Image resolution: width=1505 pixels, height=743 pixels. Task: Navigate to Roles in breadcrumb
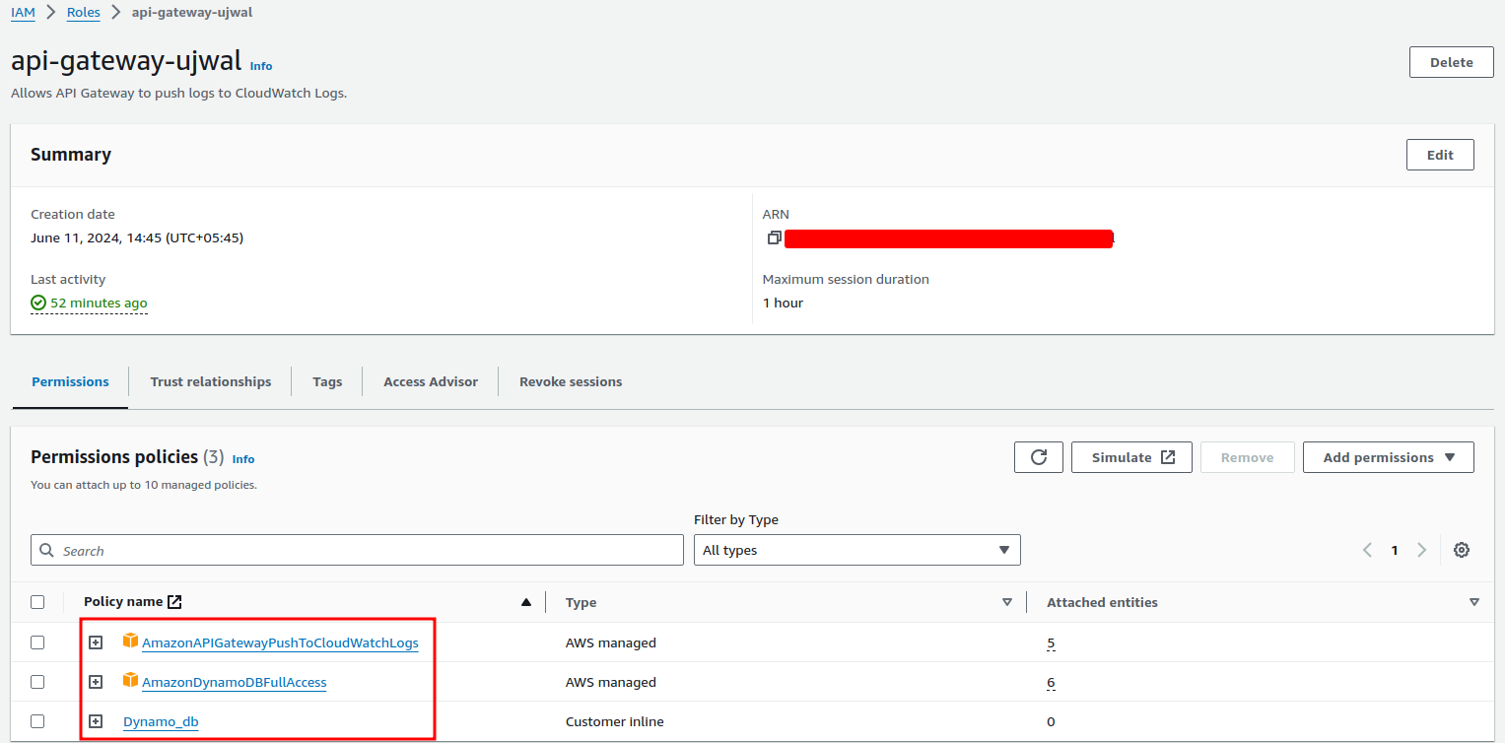[x=84, y=12]
